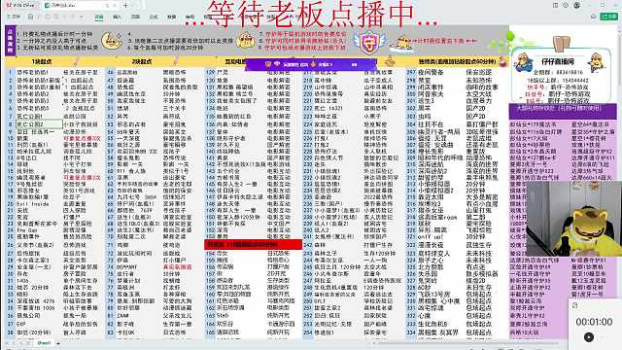
Task: Select the cell 闭店事件
Action: [431, 87]
